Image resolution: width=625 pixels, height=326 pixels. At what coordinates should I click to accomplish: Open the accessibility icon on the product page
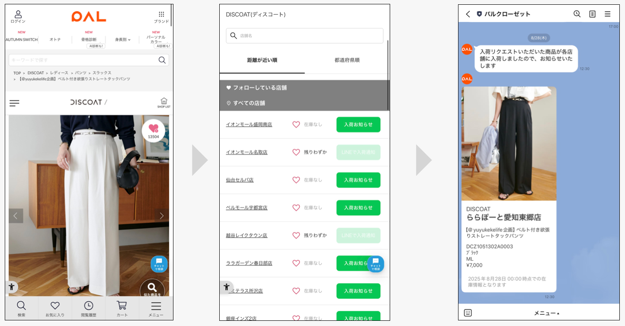click(11, 287)
